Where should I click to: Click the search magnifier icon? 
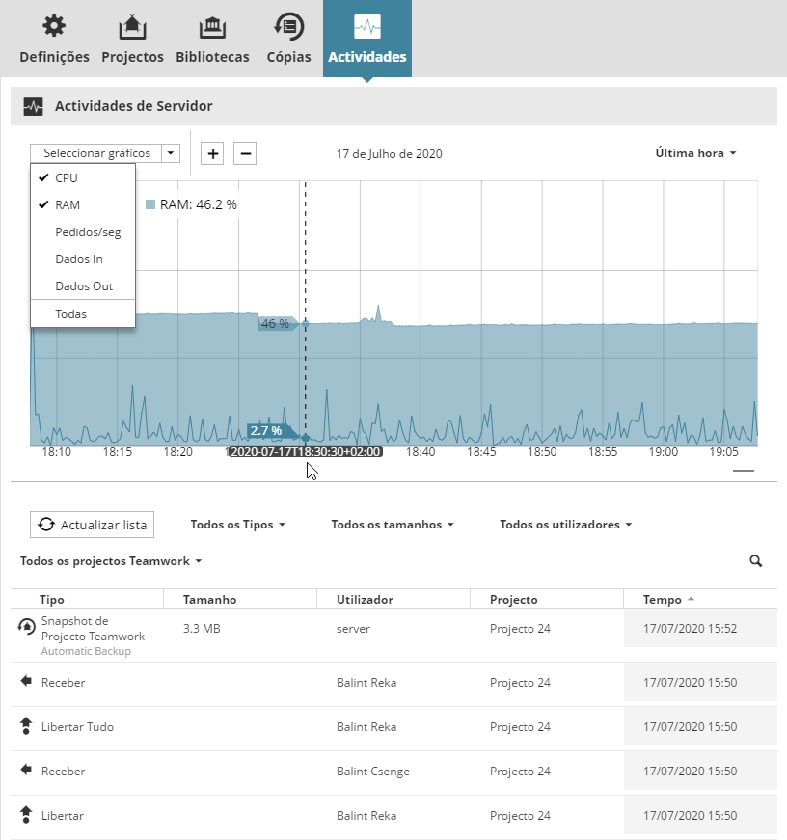point(756,560)
